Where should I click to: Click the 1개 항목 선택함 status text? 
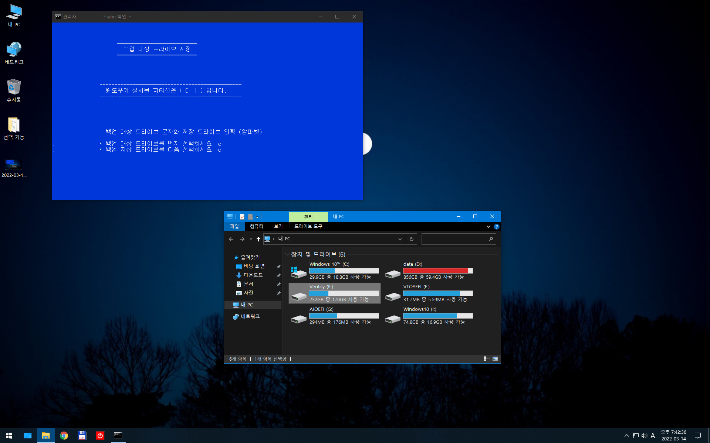click(x=270, y=359)
